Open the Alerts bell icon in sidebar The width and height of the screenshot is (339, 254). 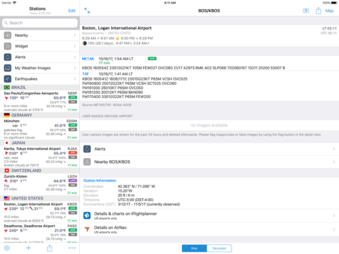tap(7, 57)
